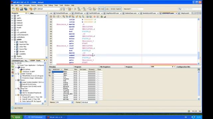Click the find selection magnifier in editor toolbar

[x=64, y=17]
